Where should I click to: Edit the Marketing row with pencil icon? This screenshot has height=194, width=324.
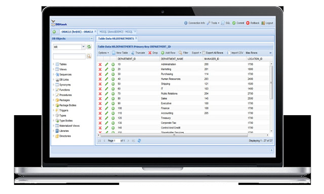[x=107, y=69]
